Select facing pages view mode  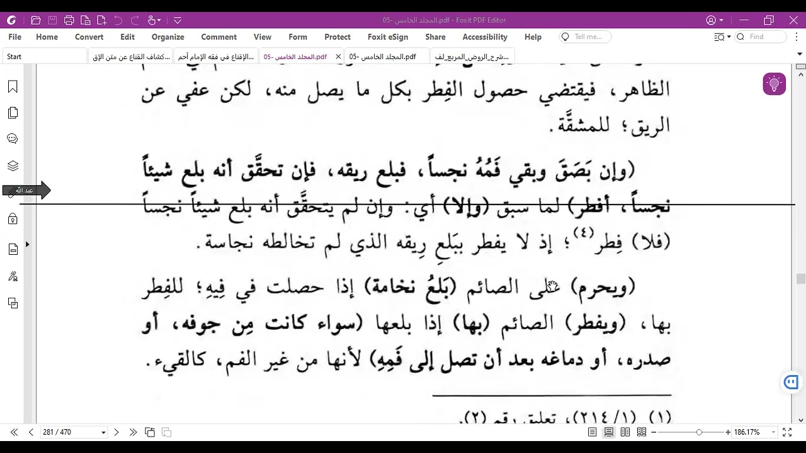tap(625, 432)
